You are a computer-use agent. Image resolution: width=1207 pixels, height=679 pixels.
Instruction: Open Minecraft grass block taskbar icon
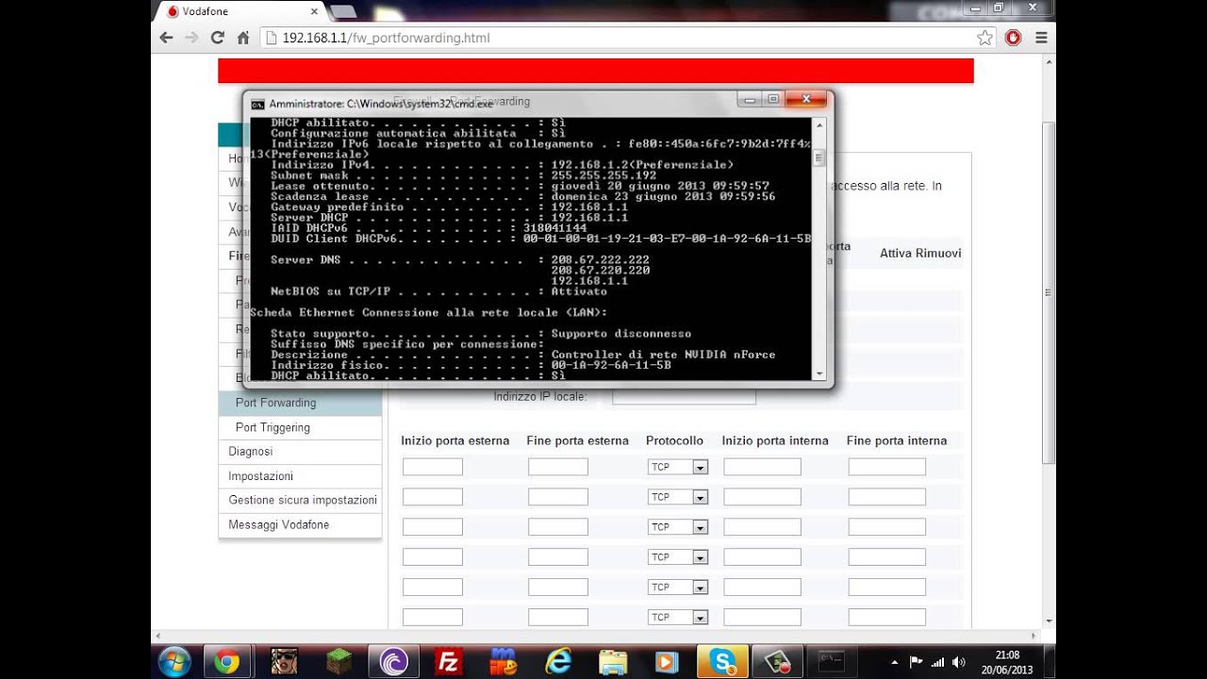coord(339,662)
